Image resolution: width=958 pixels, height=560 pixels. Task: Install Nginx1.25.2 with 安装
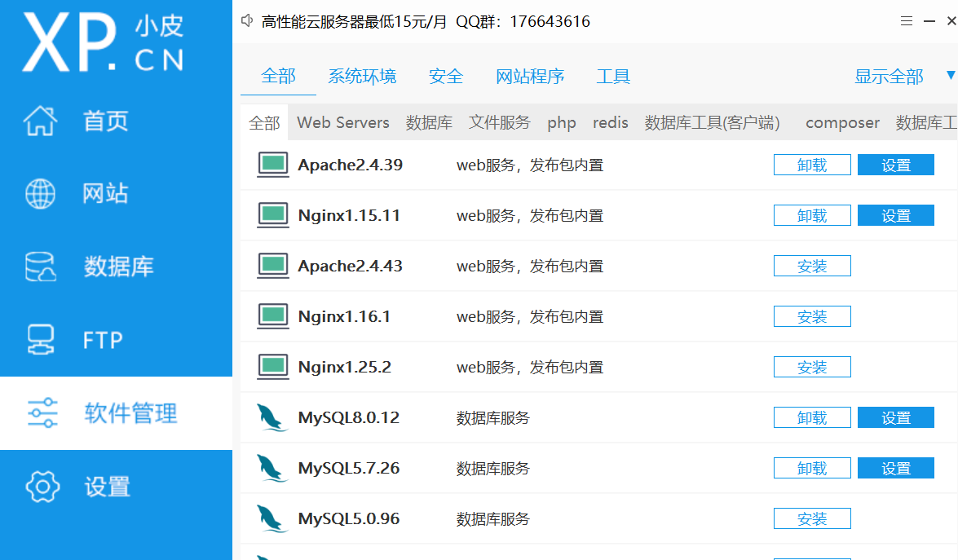[x=812, y=367]
